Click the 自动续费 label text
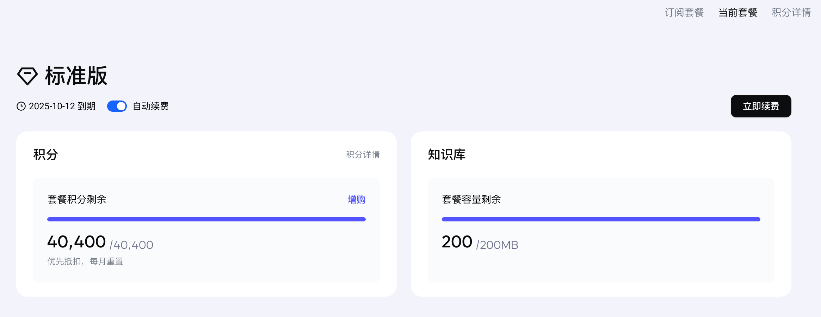The width and height of the screenshot is (821, 317). (150, 106)
